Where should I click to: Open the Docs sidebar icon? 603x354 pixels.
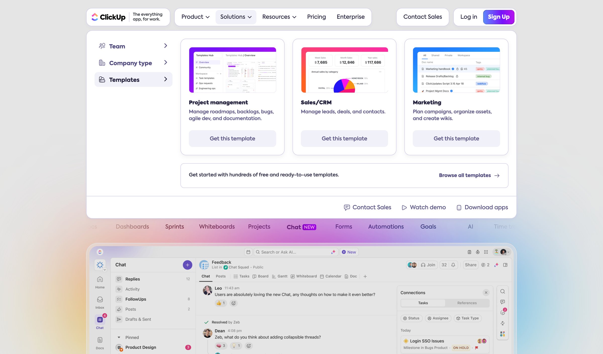100,343
